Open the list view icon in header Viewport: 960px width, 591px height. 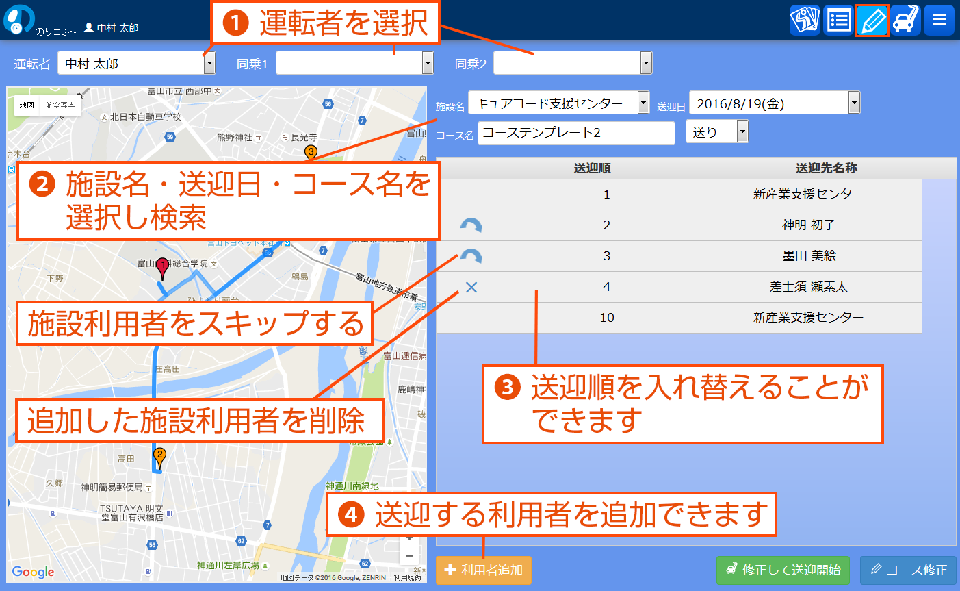coord(838,20)
